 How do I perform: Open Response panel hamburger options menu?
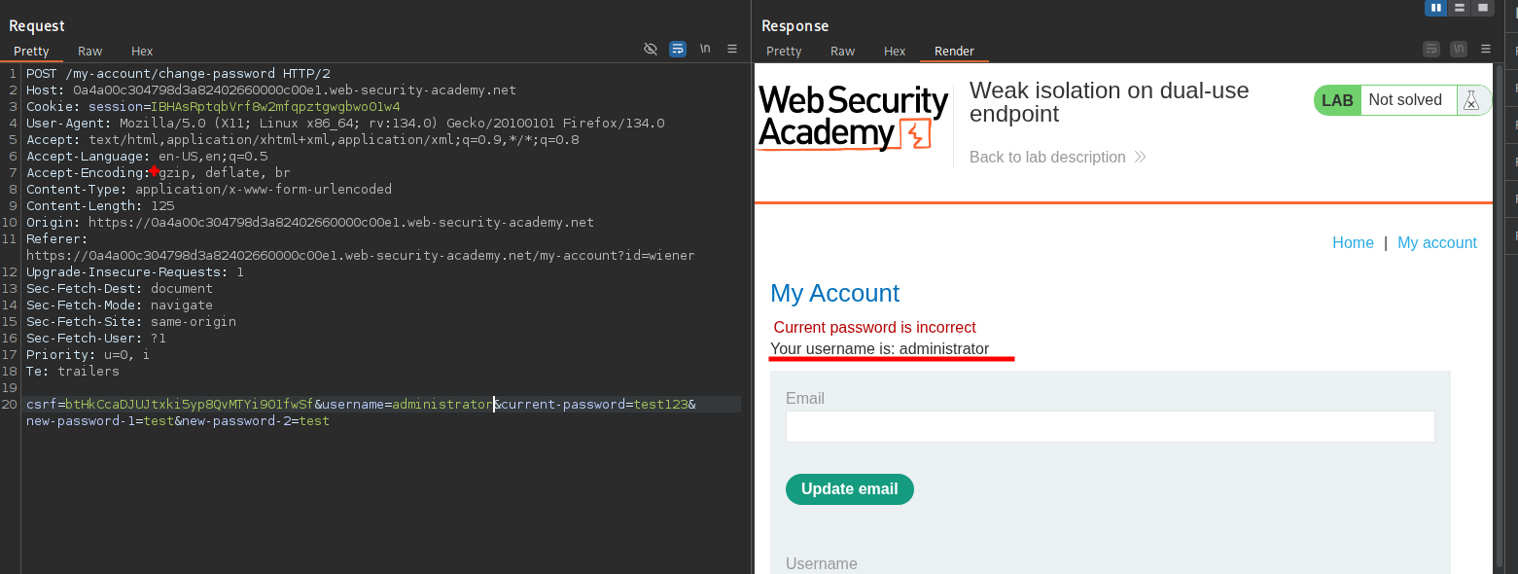click(x=1485, y=49)
